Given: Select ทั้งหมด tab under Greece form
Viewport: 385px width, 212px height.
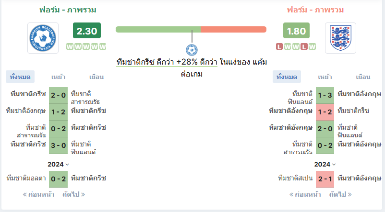Looking at the screenshot, I should pyautogui.click(x=20, y=77).
